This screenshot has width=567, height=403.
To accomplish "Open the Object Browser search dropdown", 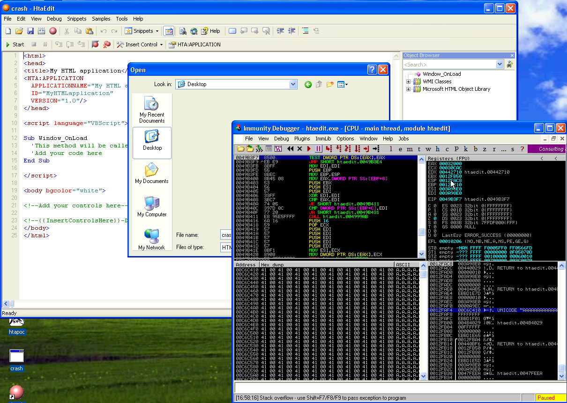I will tap(500, 64).
